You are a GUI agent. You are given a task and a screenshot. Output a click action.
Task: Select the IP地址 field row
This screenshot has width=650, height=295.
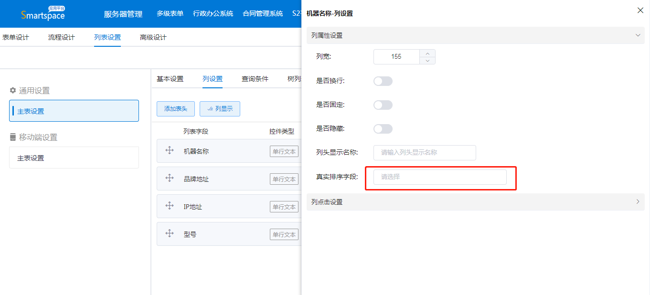pos(229,206)
